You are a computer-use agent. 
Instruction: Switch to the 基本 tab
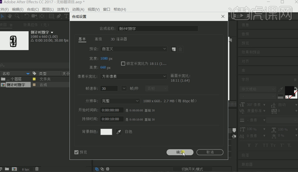click(82, 39)
